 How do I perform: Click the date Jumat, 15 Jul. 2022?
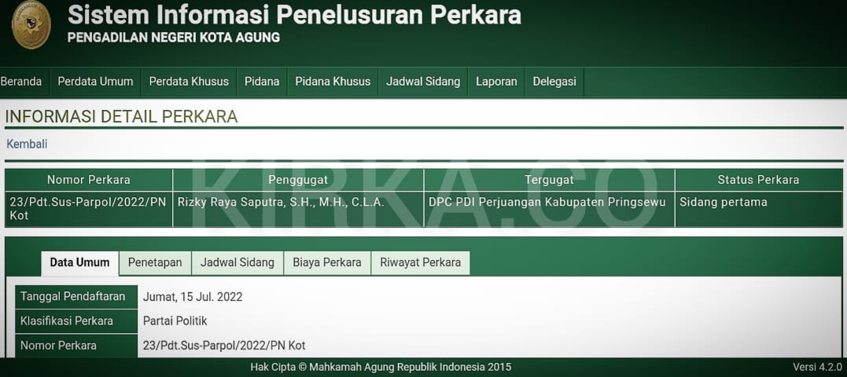193,297
